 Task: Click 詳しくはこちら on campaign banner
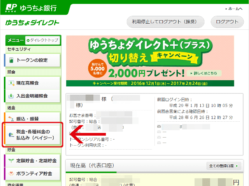coord(204,73)
